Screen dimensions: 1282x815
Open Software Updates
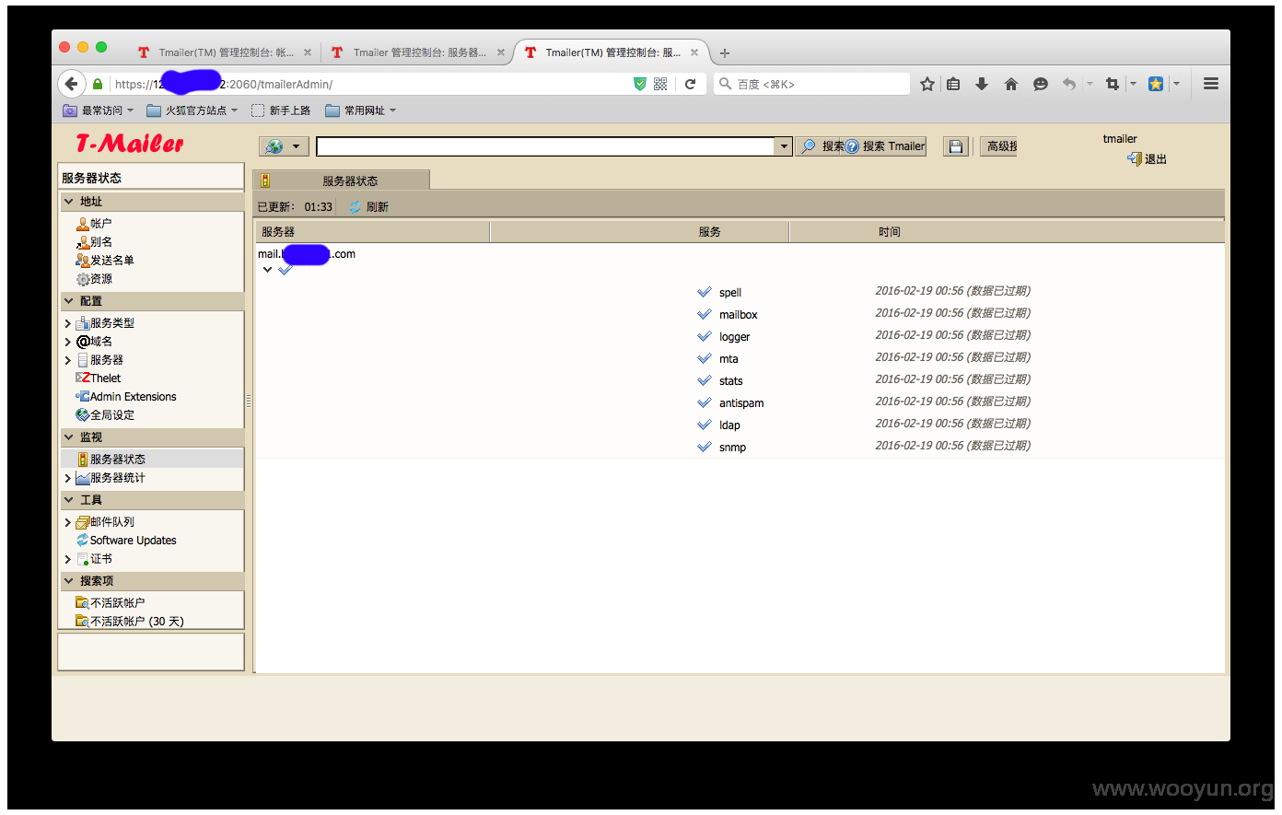[125, 541]
